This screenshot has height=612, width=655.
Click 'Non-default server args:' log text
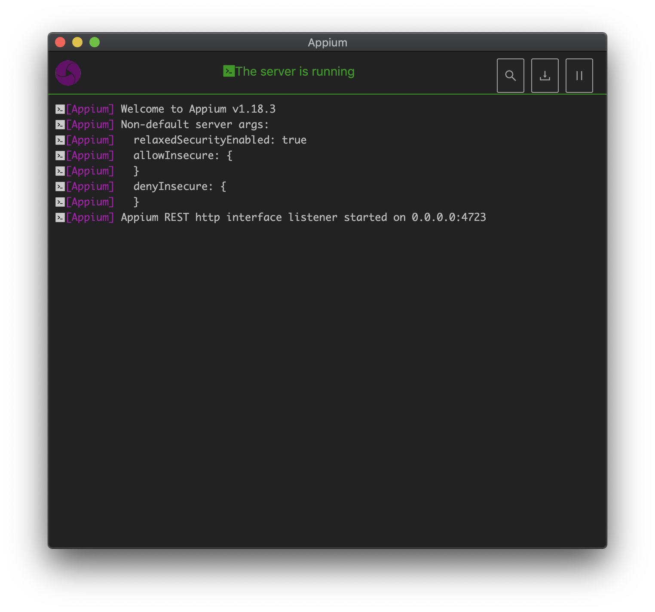click(195, 125)
